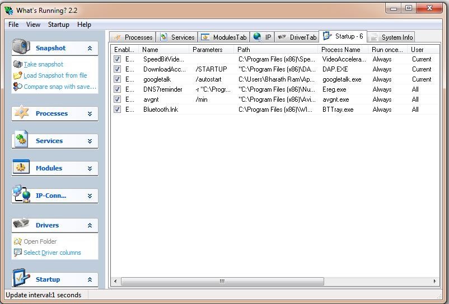Open the Startup menu in menu bar

58,25
